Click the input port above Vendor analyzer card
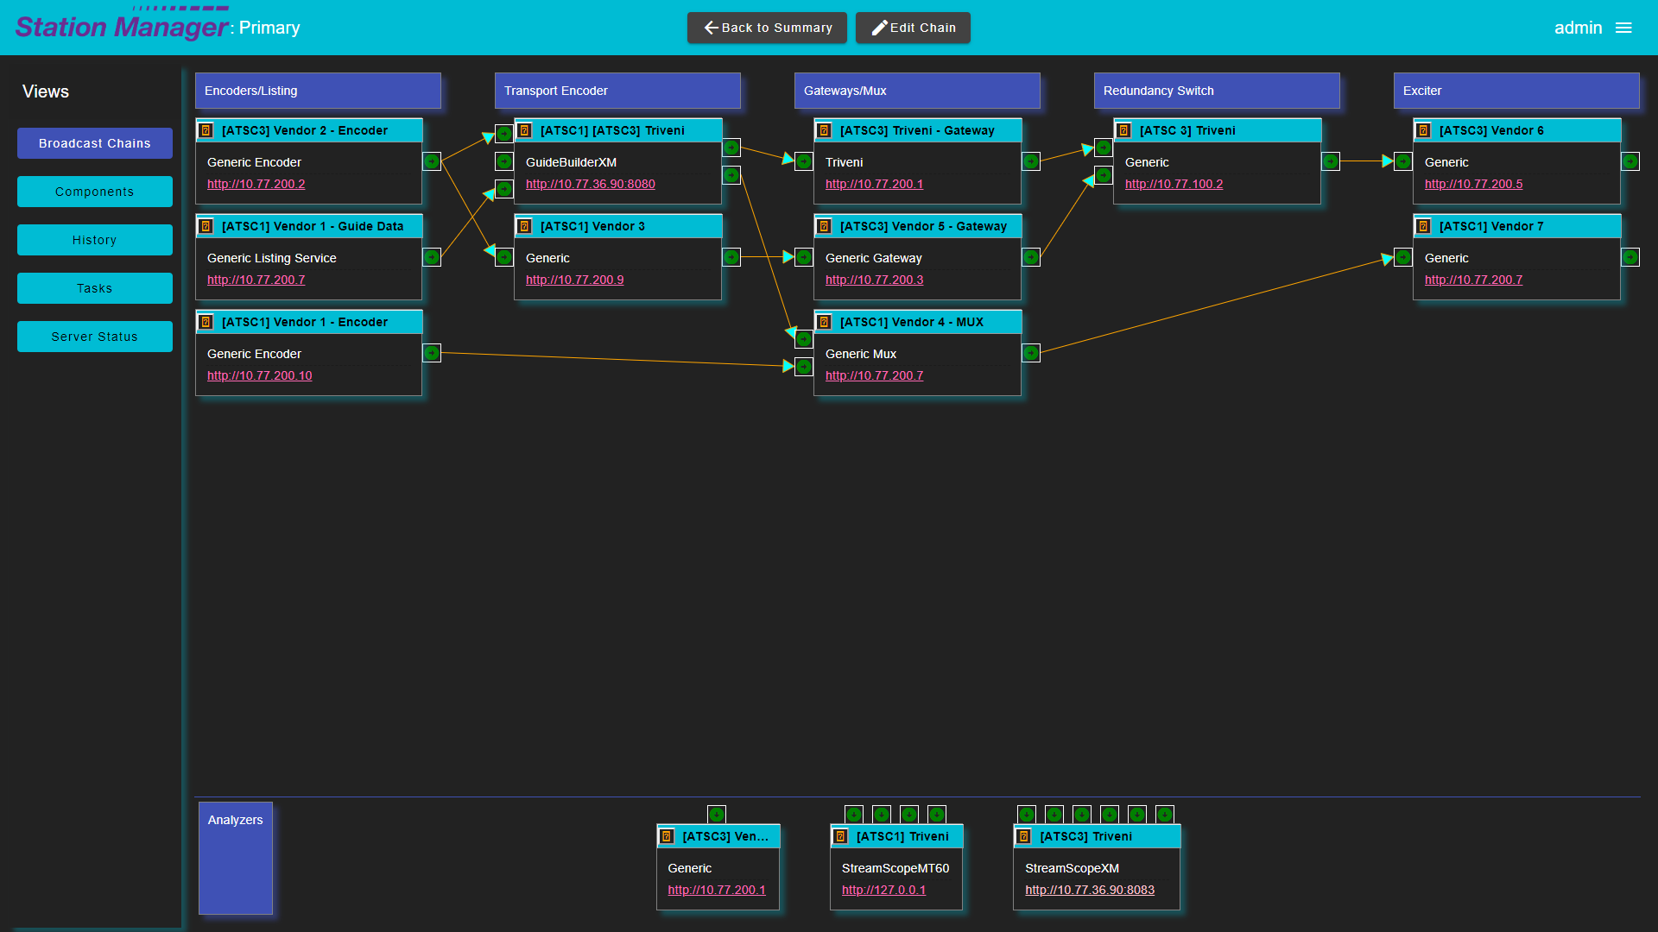This screenshot has width=1658, height=932. (x=717, y=815)
